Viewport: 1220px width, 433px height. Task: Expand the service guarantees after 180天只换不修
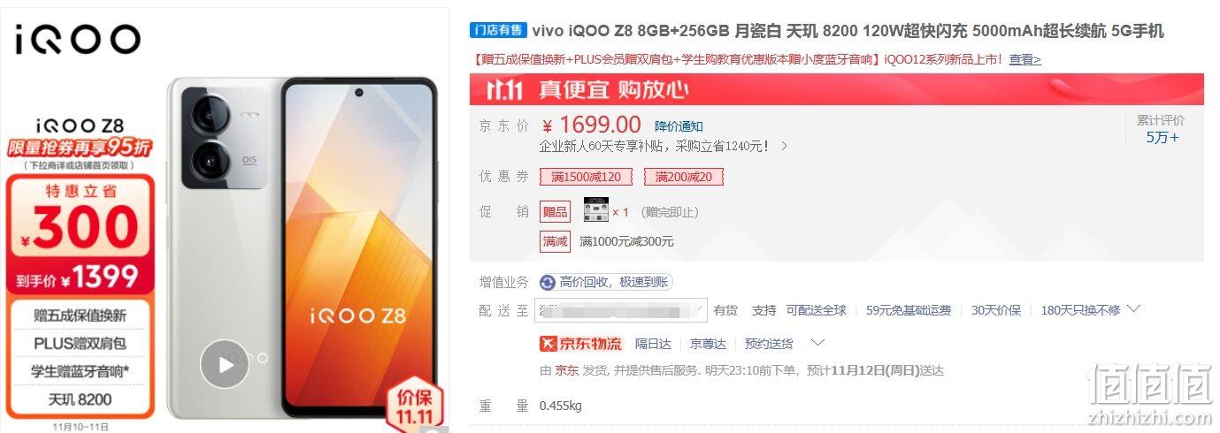(1134, 309)
